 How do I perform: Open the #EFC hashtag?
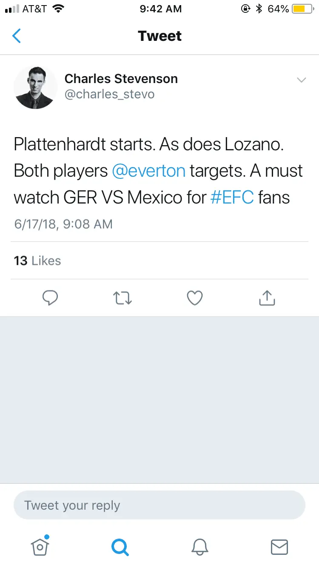232,198
